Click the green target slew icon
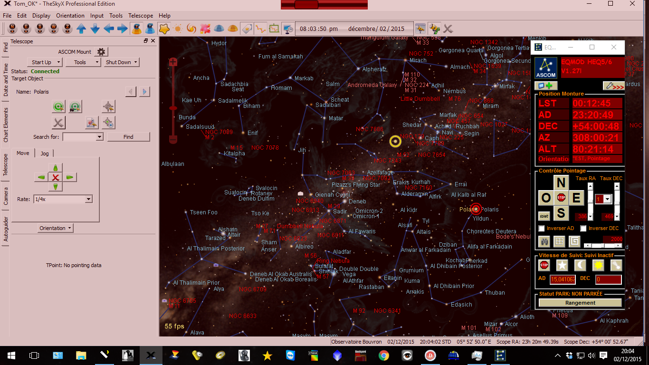This screenshot has height=365, width=649. (x=58, y=106)
